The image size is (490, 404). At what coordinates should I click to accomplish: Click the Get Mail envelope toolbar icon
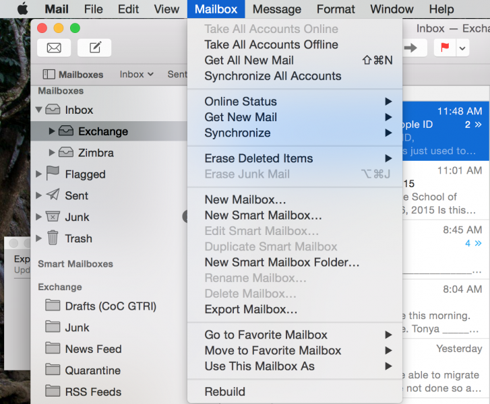click(x=54, y=48)
